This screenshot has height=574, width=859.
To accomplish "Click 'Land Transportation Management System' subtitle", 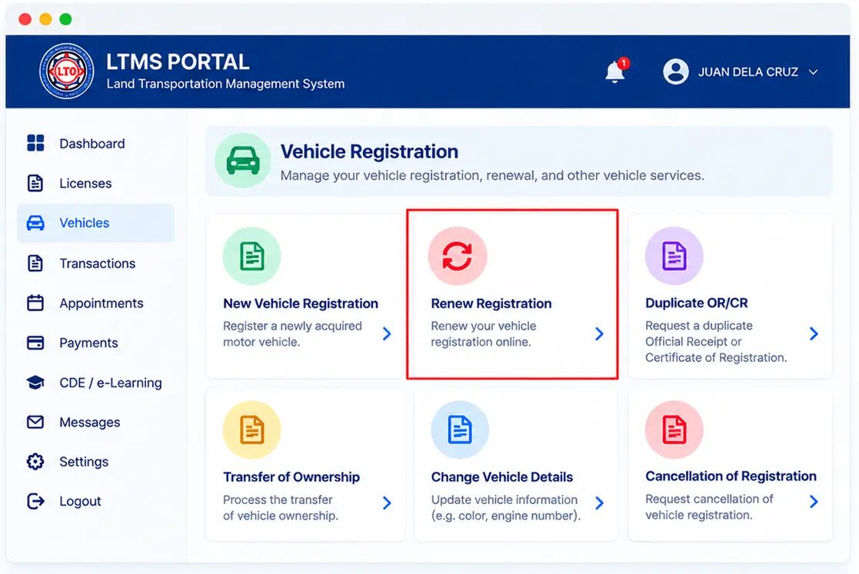I will [225, 84].
